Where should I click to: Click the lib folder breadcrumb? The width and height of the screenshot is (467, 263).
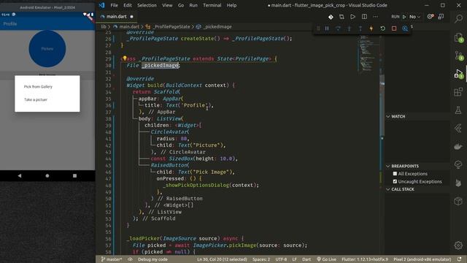click(104, 26)
